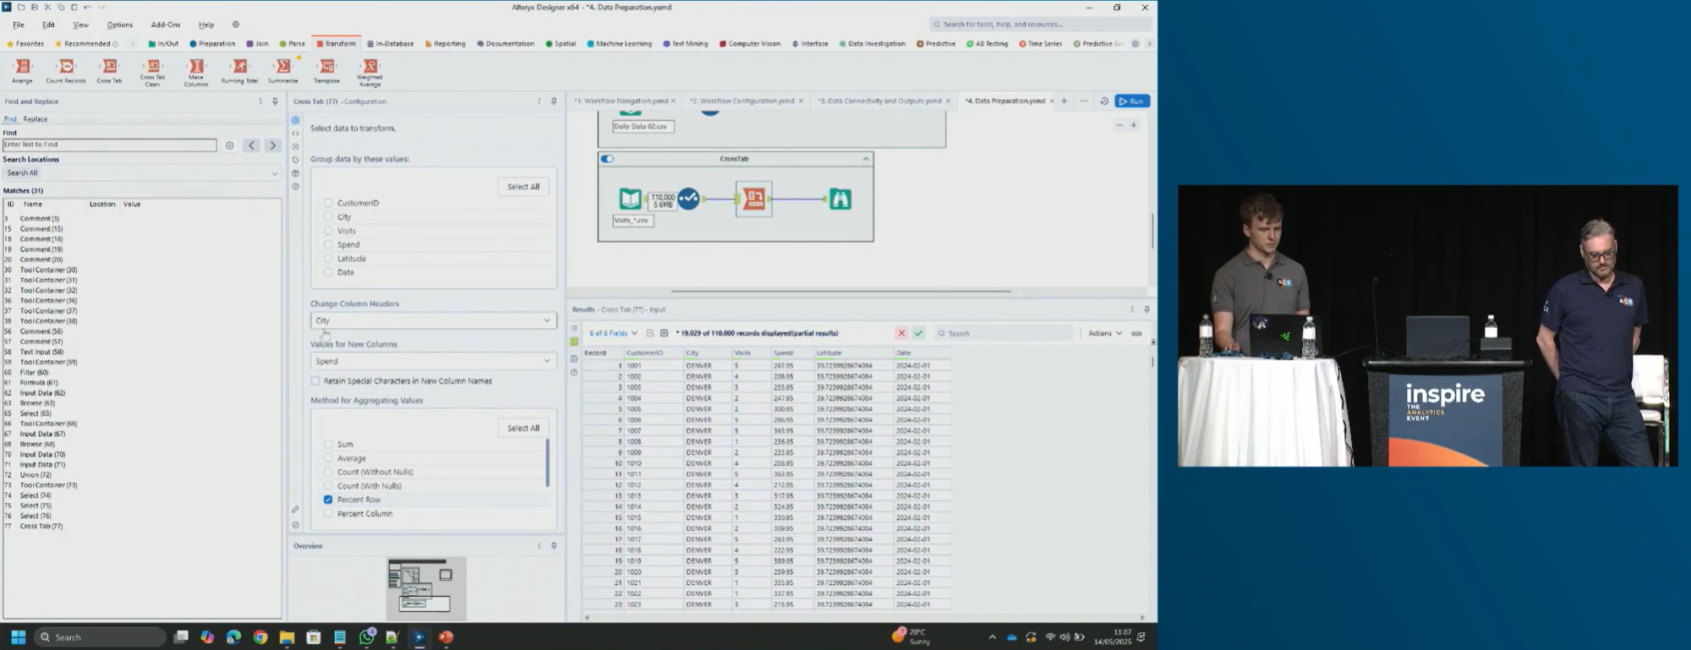This screenshot has width=1691, height=650.
Task: Open the workflow history clock icon
Action: (1104, 101)
